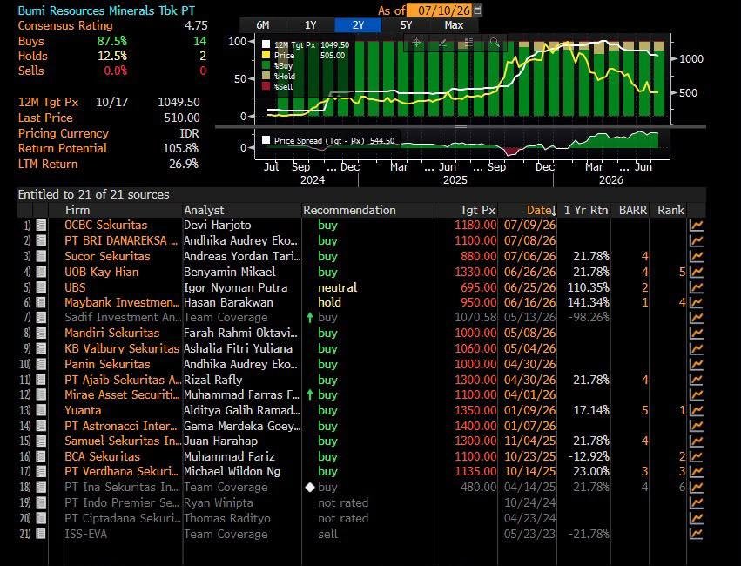The height and width of the screenshot is (566, 741).
Task: Open the BCA Sekuritas firm link
Action: point(103,456)
